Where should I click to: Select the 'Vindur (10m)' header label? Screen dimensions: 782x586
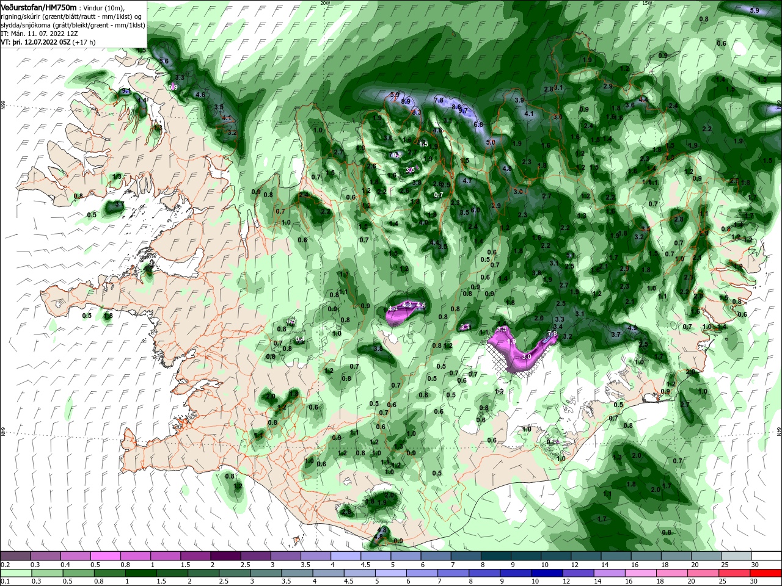(x=104, y=7)
